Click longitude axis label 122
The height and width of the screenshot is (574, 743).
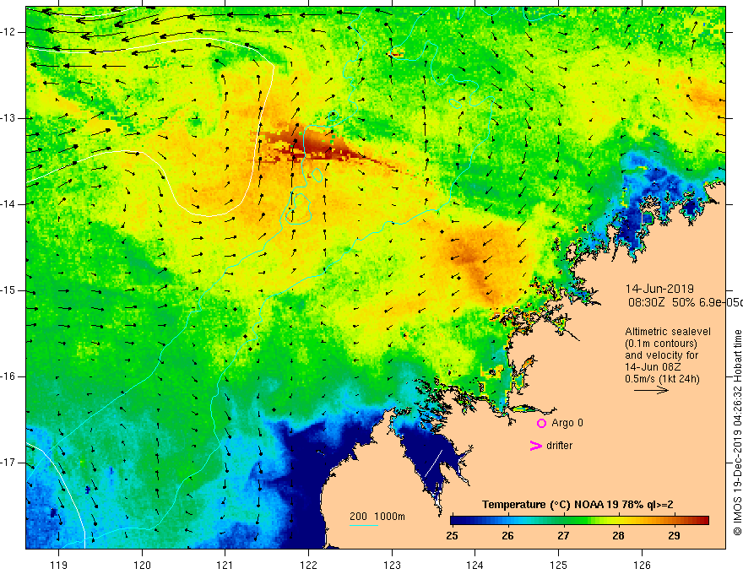tap(308, 565)
